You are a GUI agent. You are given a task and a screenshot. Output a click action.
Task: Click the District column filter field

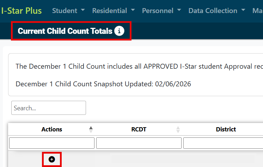tap(223, 143)
